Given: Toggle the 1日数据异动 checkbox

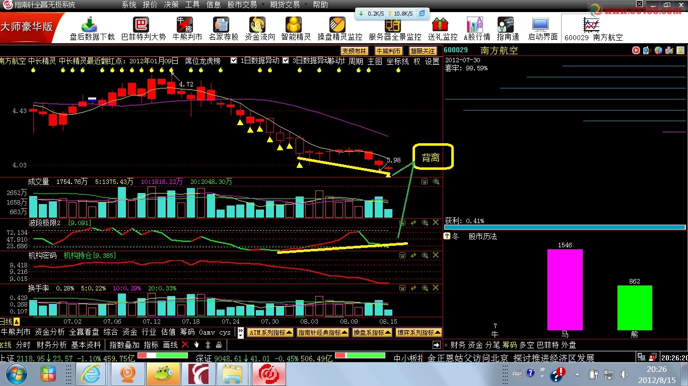Looking at the screenshot, I should pyautogui.click(x=234, y=61).
